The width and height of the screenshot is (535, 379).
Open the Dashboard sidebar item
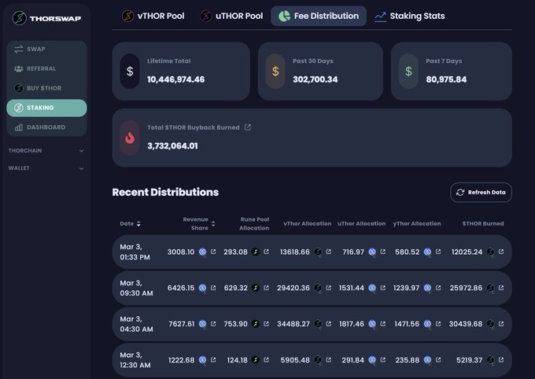tap(46, 127)
